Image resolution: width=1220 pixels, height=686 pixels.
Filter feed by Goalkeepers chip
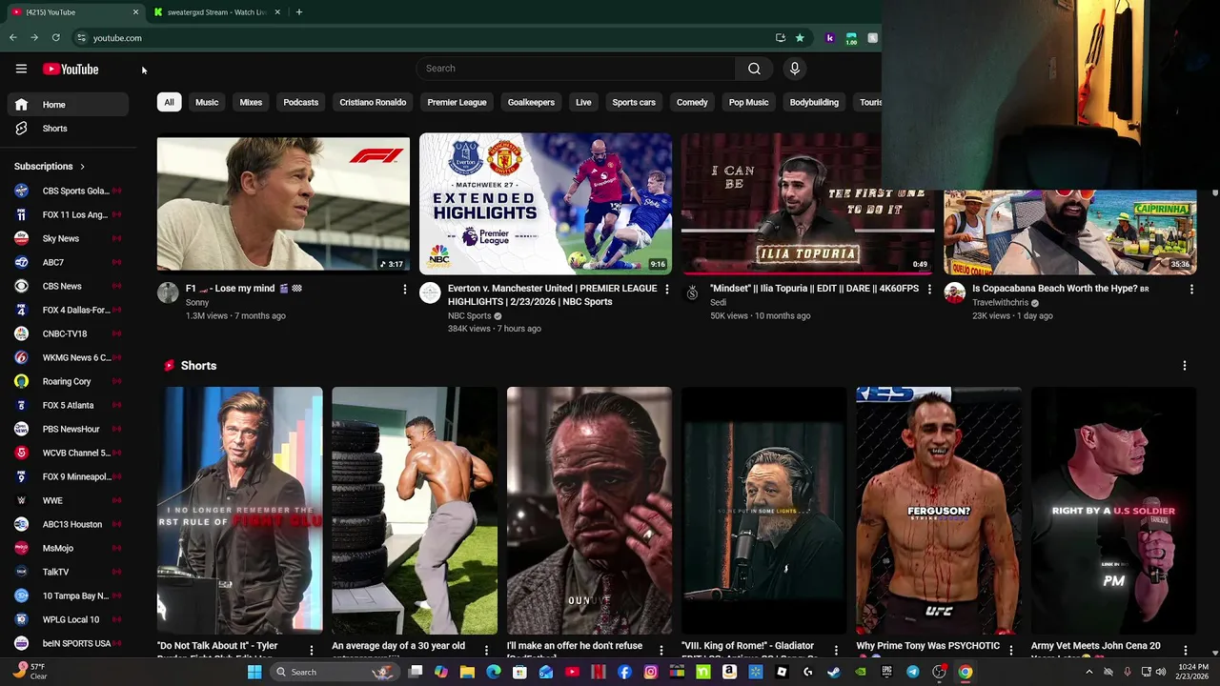(x=531, y=102)
